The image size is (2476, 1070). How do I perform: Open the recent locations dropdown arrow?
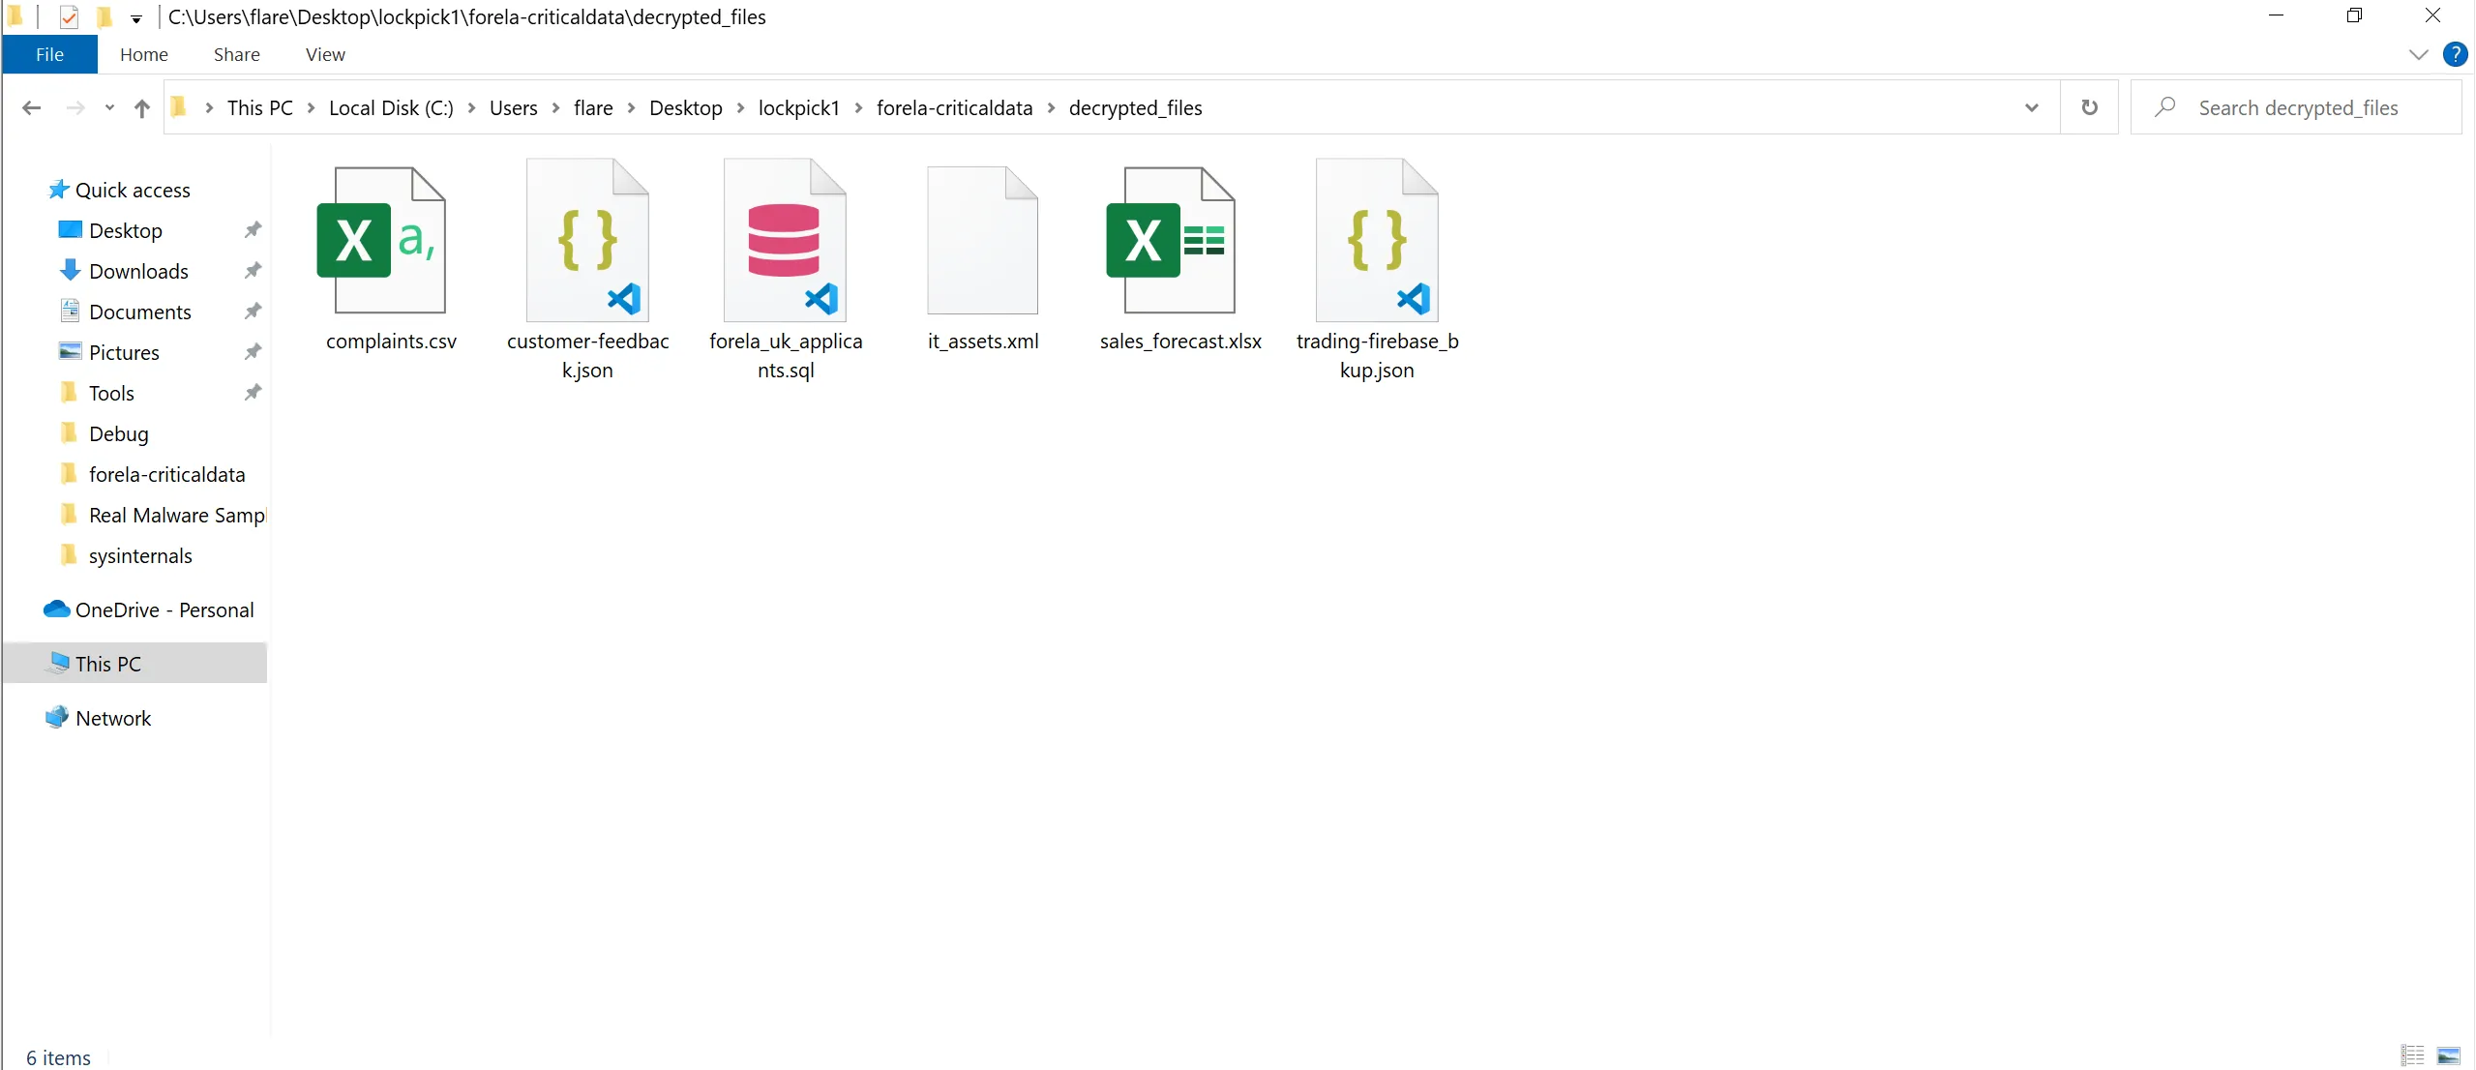(109, 108)
